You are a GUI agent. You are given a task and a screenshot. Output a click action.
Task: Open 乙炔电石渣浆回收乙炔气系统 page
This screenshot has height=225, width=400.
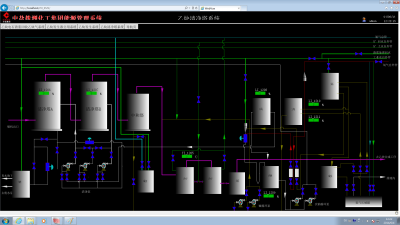click(x=23, y=27)
